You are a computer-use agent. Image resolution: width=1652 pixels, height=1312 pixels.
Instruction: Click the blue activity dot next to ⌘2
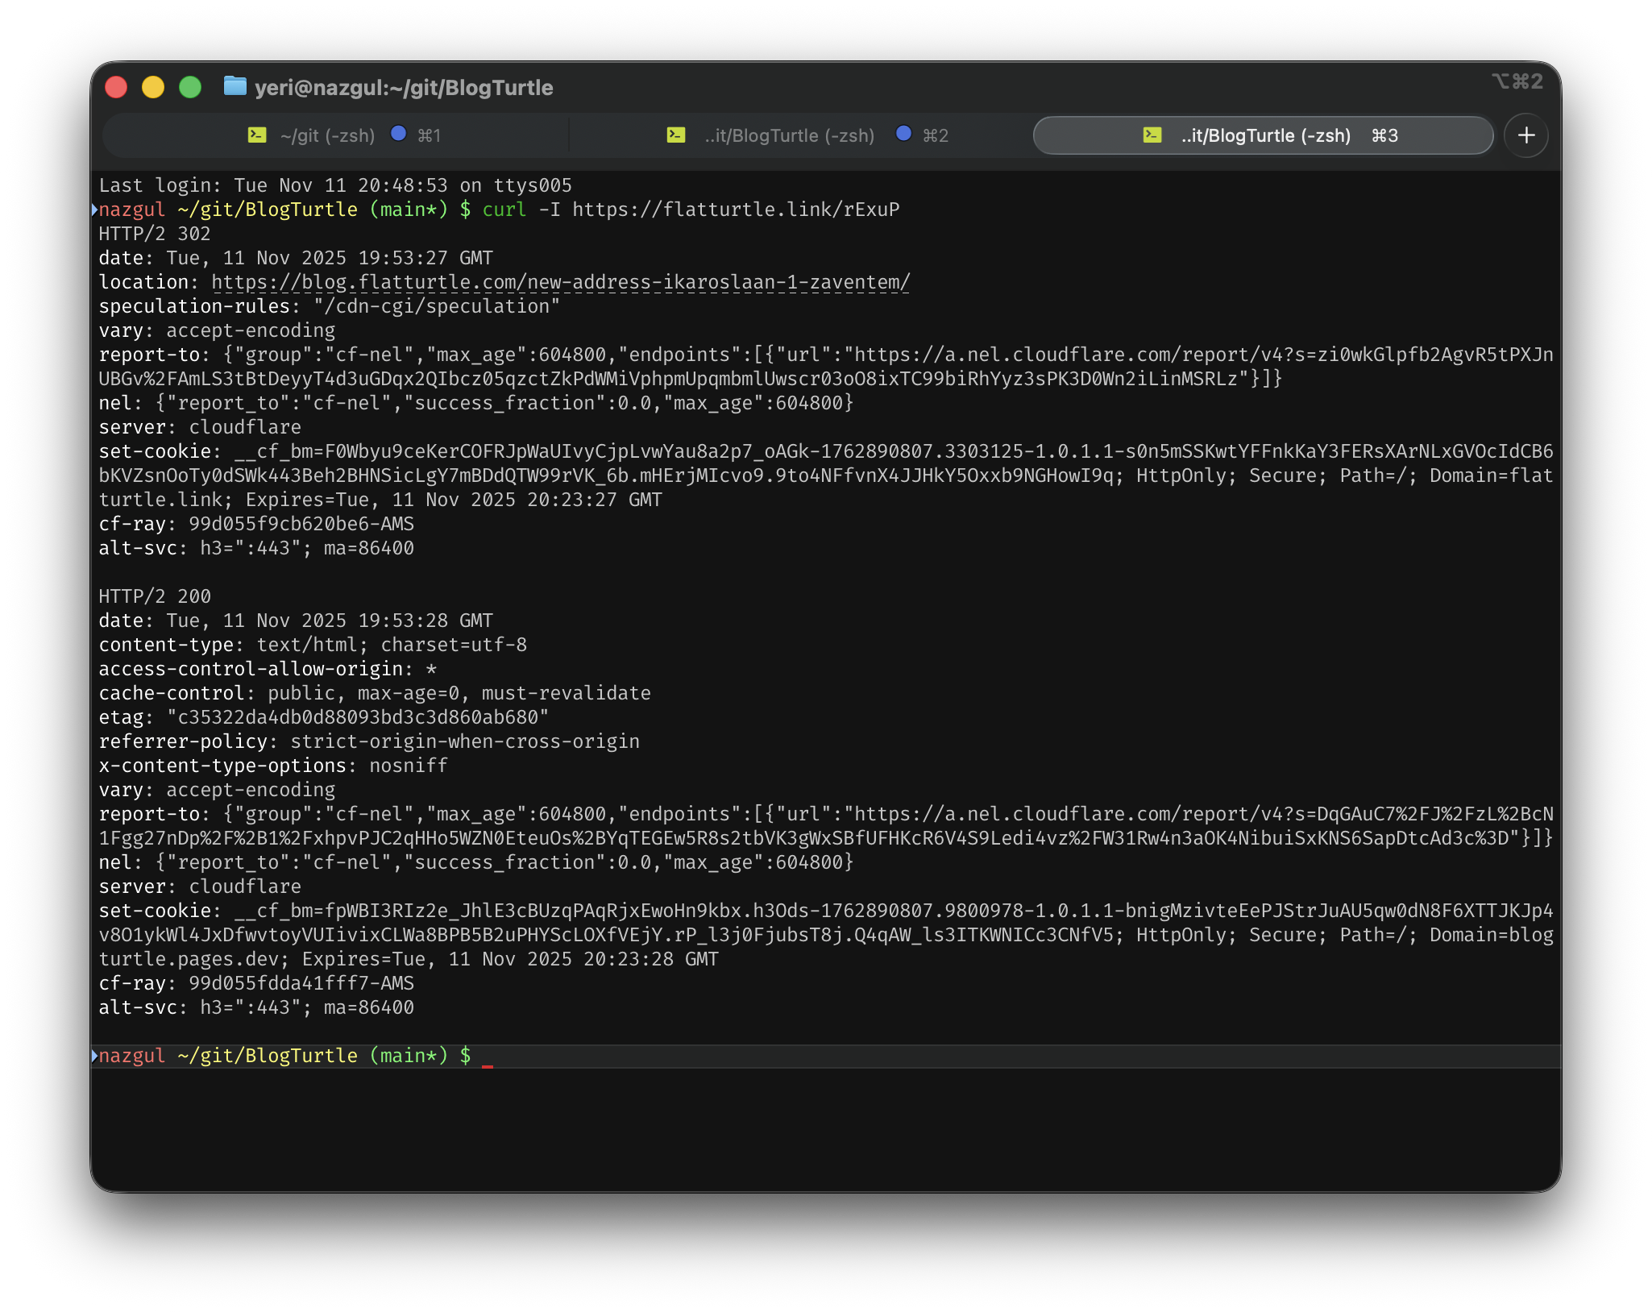tap(903, 134)
